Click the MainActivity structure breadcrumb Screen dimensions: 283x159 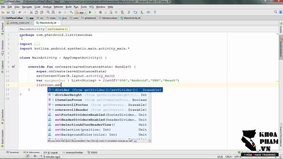[32, 29]
